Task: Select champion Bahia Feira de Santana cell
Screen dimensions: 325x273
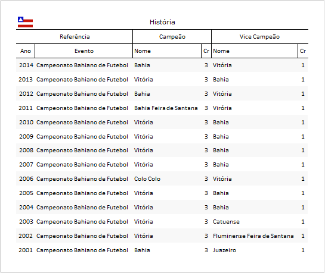Action: pos(166,108)
